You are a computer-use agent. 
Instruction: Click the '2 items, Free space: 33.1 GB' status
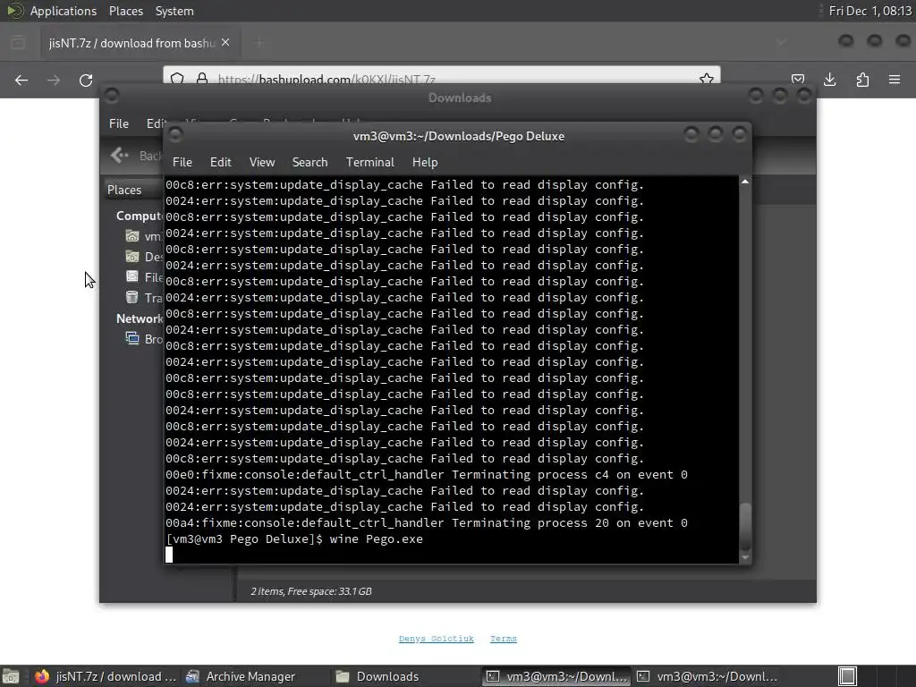click(x=310, y=591)
